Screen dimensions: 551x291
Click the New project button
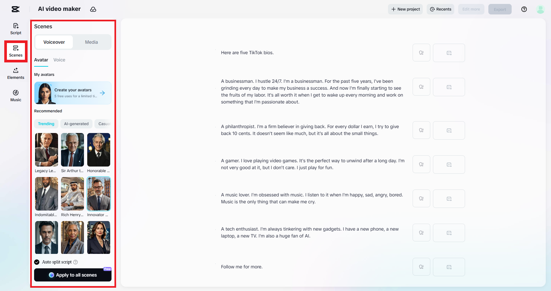click(405, 9)
